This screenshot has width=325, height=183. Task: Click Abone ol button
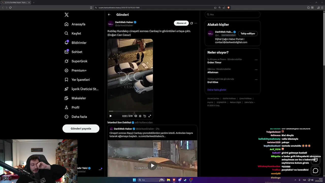(x=181, y=23)
